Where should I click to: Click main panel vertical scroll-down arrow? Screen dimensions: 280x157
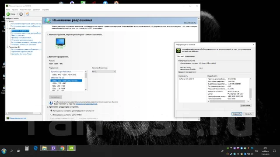(199, 120)
